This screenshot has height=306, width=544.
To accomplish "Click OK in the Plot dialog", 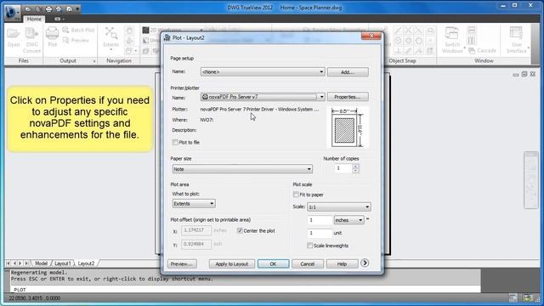I will pos(273,264).
